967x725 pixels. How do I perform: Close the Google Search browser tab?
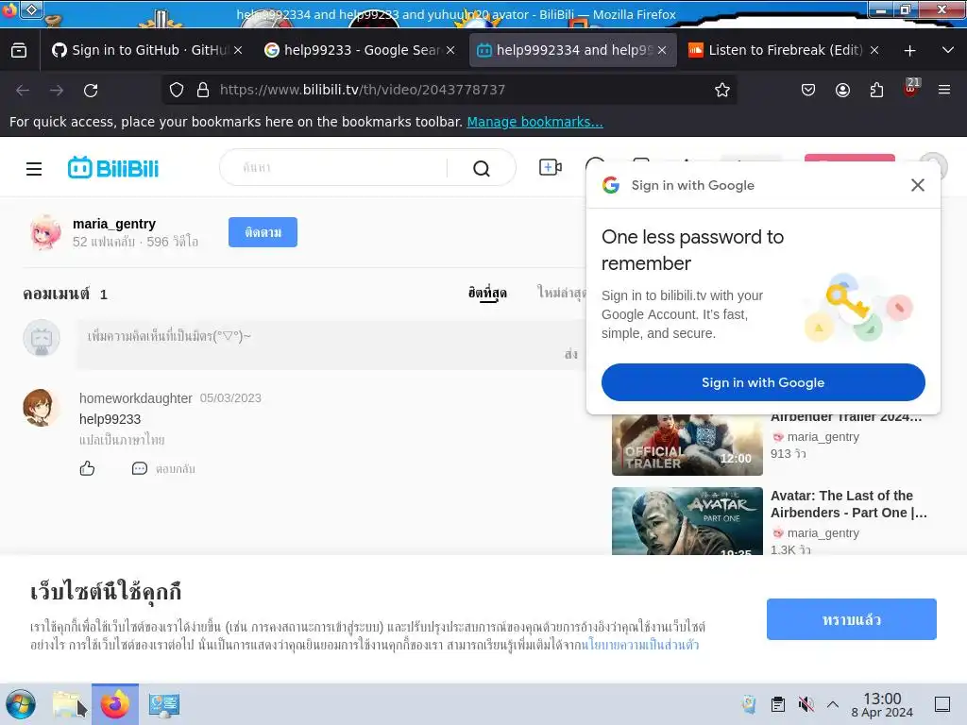tap(450, 50)
